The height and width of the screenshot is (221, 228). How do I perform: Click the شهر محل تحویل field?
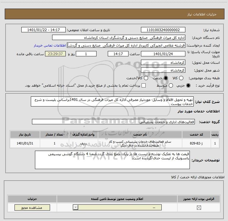[x=163, y=70]
